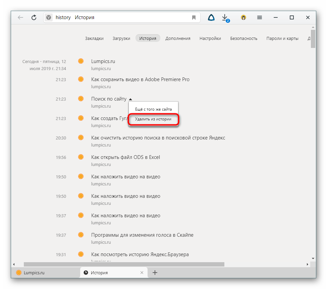Click the horizontal scrollbar at the bottom
Image resolution: width=327 pixels, height=289 pixels.
(124, 264)
